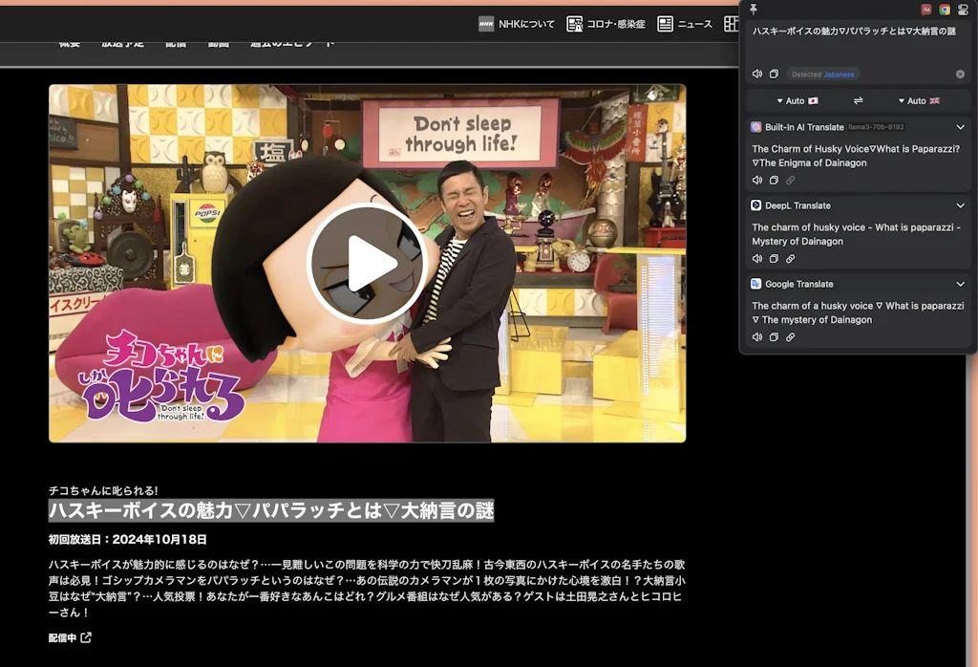Play the Chico-chan episode video
978x667 pixels.
point(368,263)
